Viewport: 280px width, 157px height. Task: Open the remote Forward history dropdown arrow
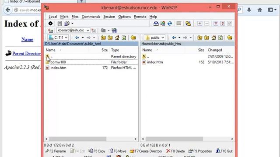[191, 38]
